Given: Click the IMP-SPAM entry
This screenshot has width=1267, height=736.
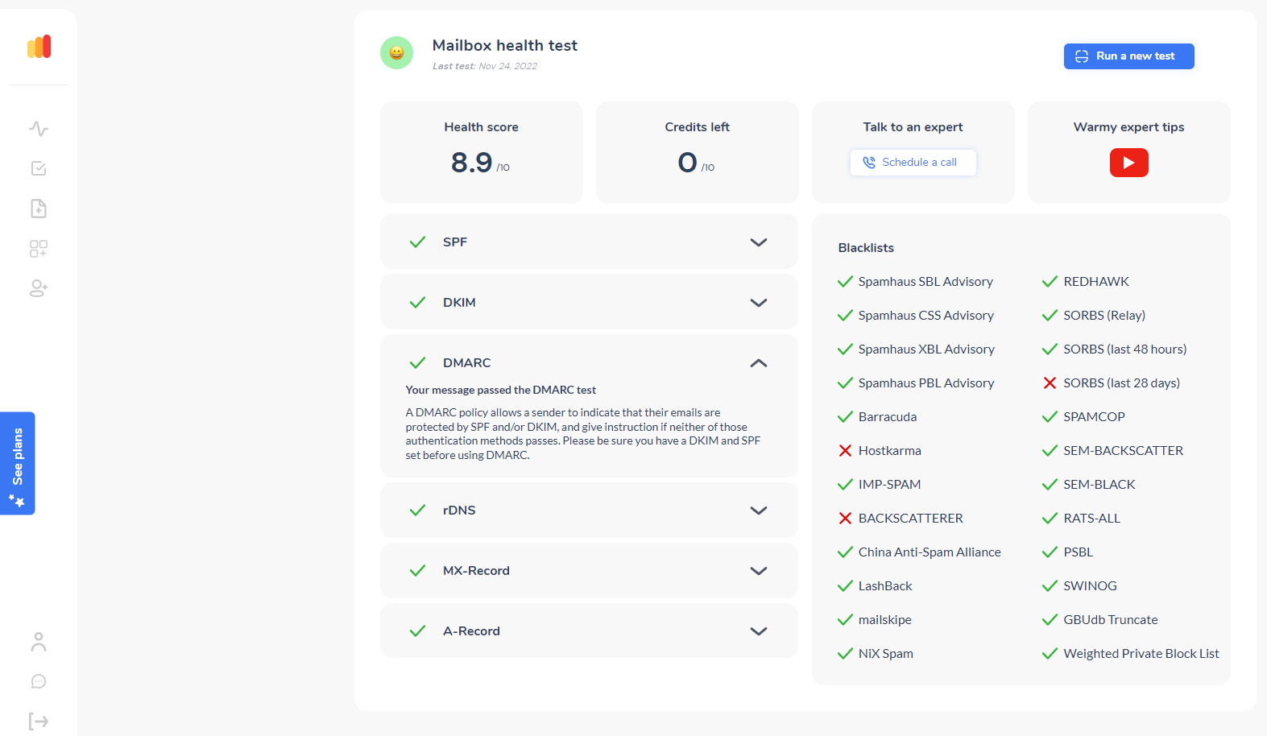Looking at the screenshot, I should [x=889, y=484].
